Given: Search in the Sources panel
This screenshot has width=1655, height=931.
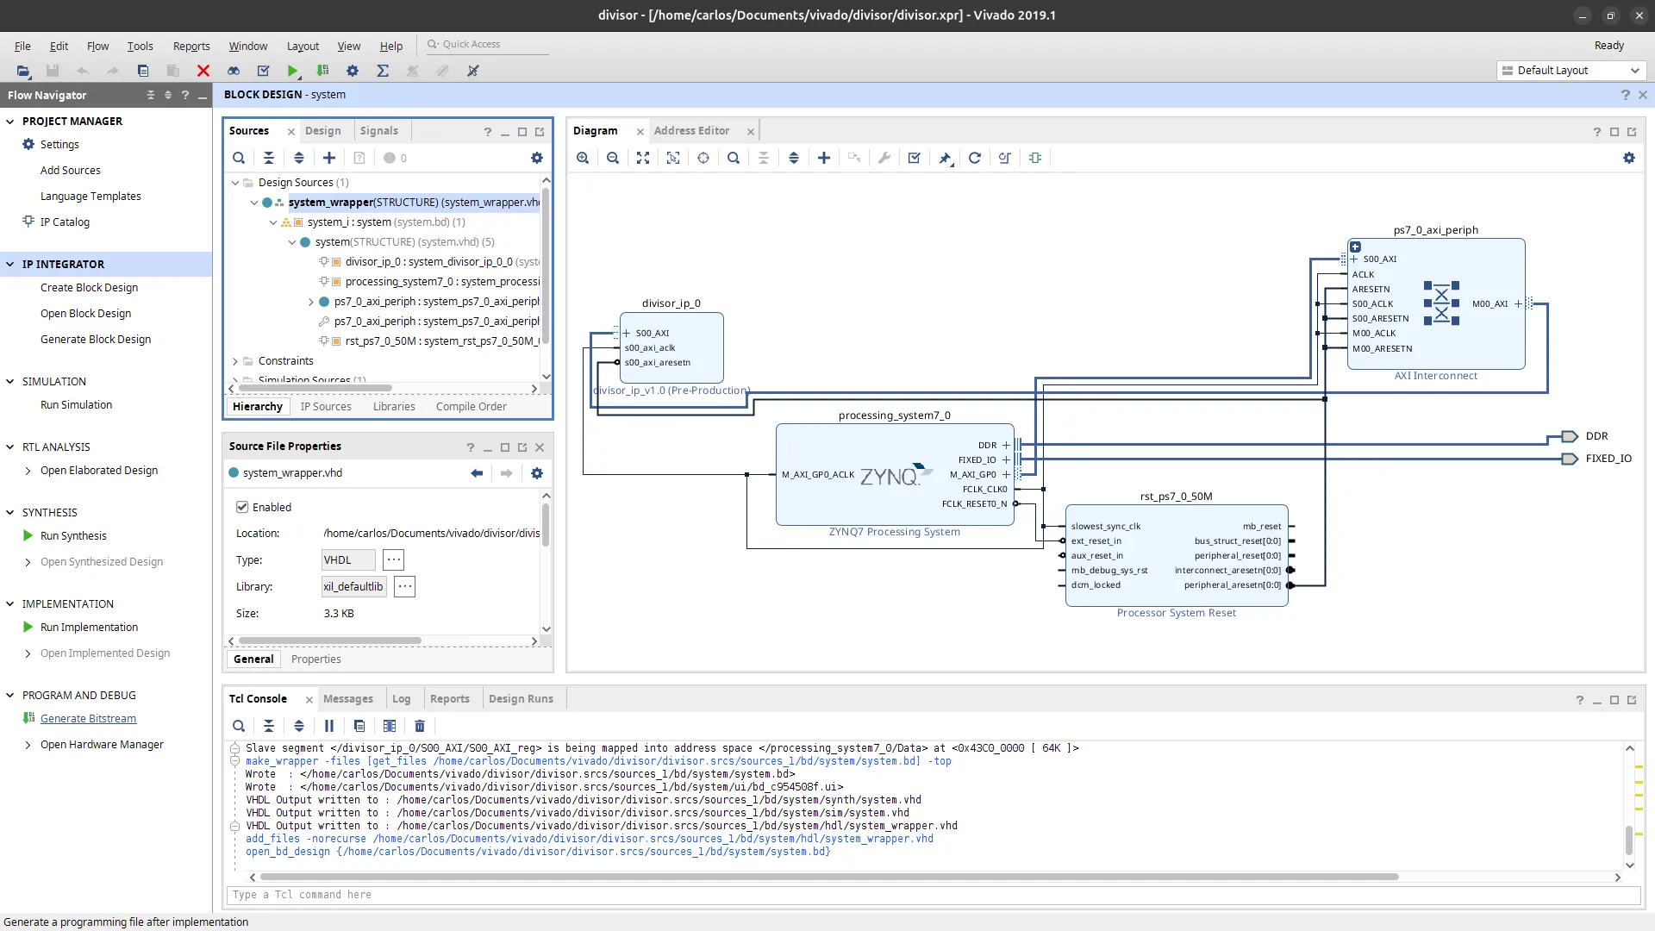Looking at the screenshot, I should [x=239, y=158].
